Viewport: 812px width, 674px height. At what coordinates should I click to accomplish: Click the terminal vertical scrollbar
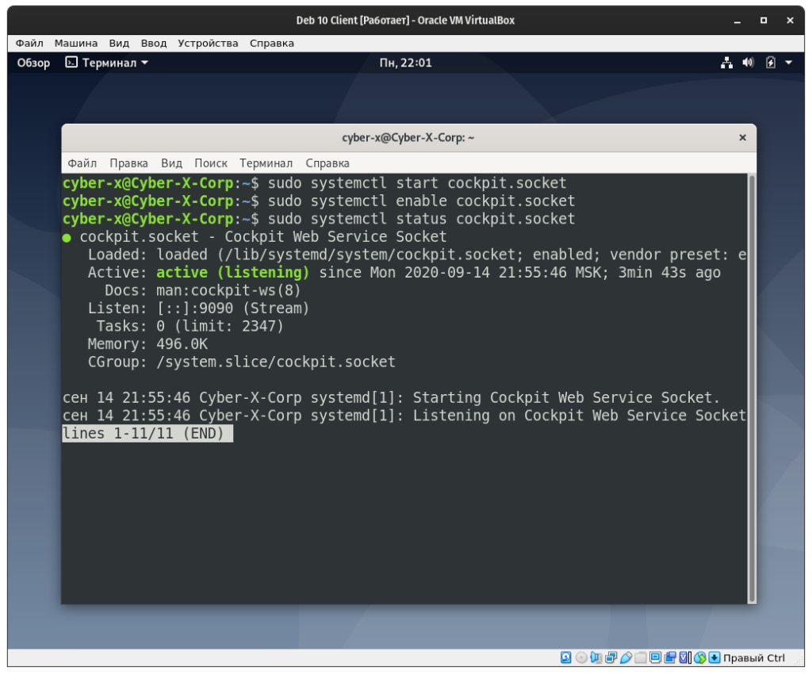pos(752,387)
